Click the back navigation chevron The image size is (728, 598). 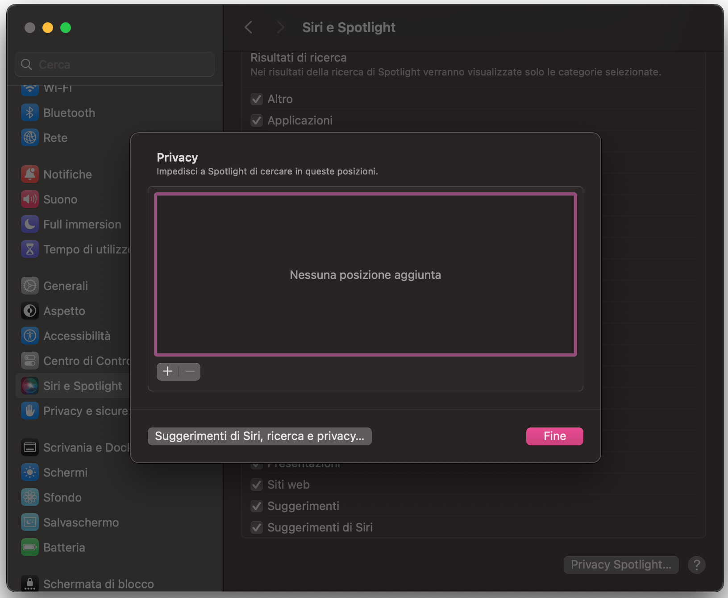pyautogui.click(x=249, y=27)
